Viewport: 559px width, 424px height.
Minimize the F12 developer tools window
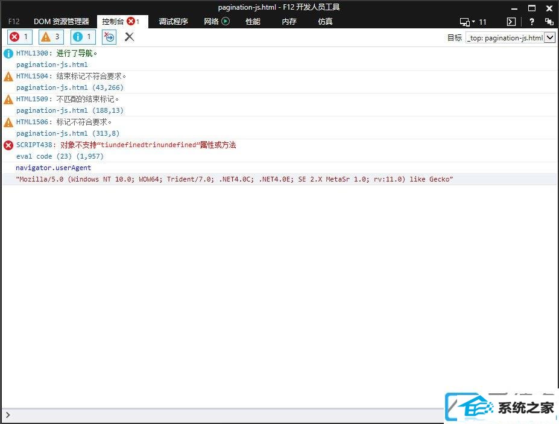[x=514, y=8]
